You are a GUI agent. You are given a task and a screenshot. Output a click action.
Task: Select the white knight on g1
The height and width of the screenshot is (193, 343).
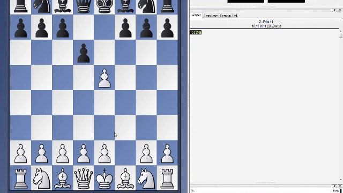(146, 178)
